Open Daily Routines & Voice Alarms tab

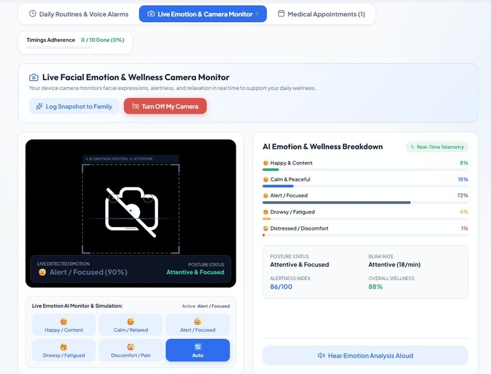tap(78, 14)
